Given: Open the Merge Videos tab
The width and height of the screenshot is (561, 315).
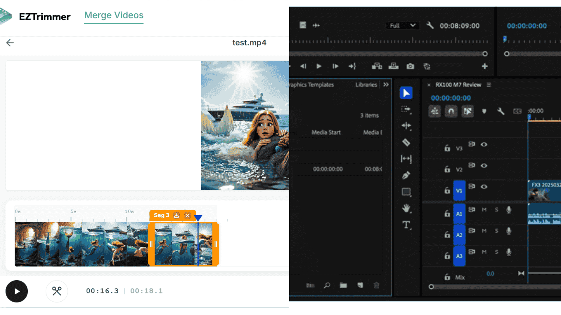Looking at the screenshot, I should point(114,15).
